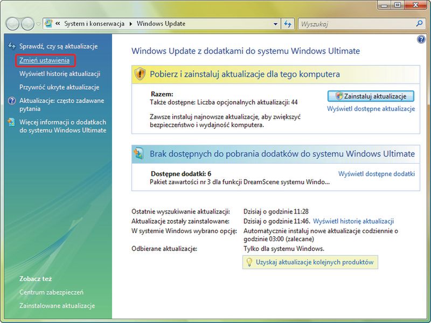
Task: Open Zmień ustawienia link
Action: coord(44,60)
